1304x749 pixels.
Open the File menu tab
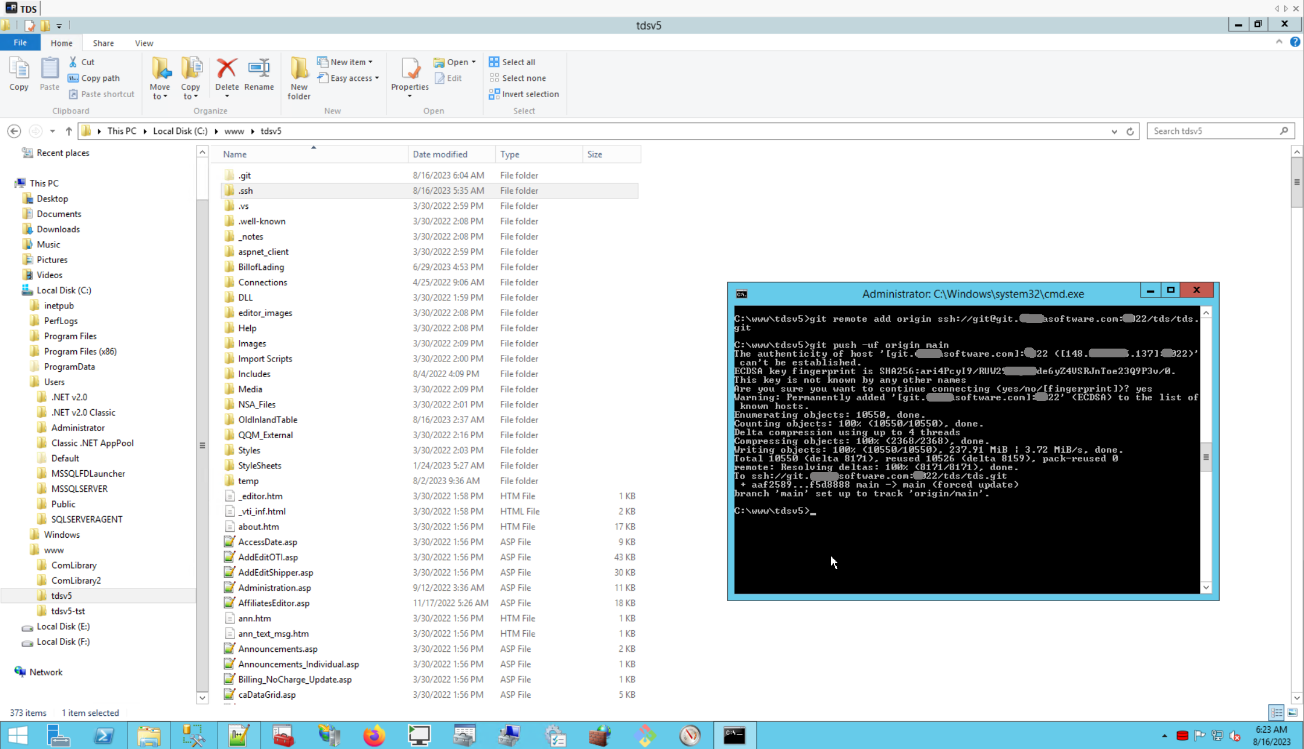coord(20,42)
